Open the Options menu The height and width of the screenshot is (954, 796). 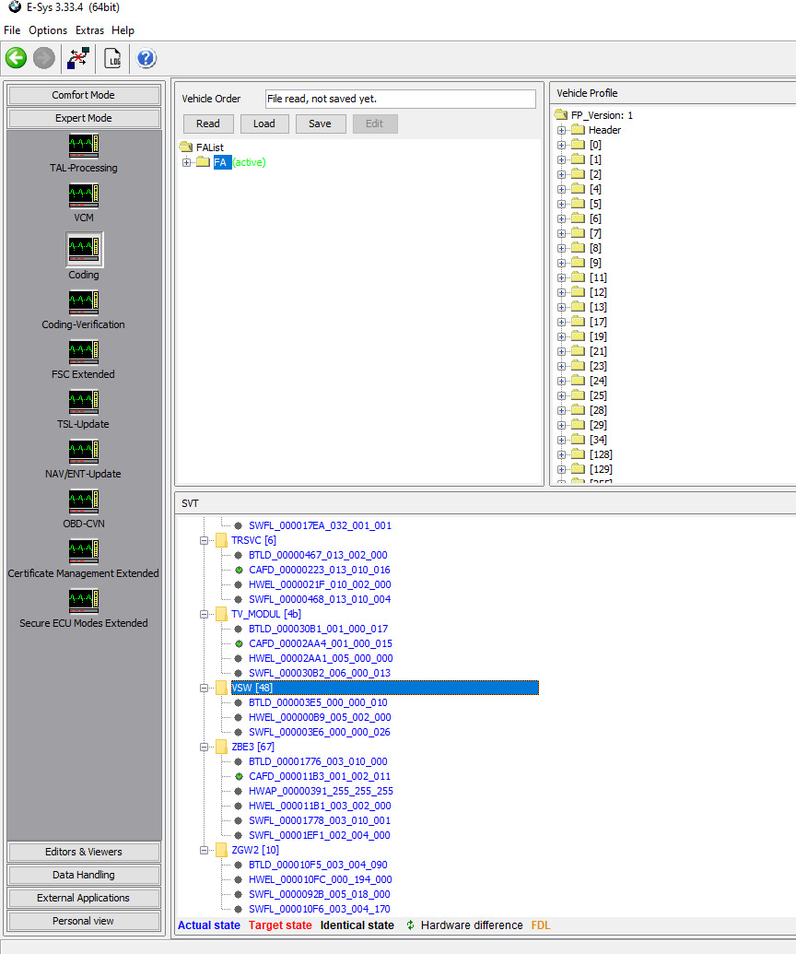[x=48, y=30]
